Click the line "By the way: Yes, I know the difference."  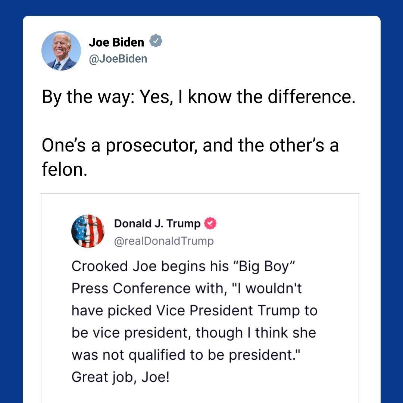[x=198, y=97]
